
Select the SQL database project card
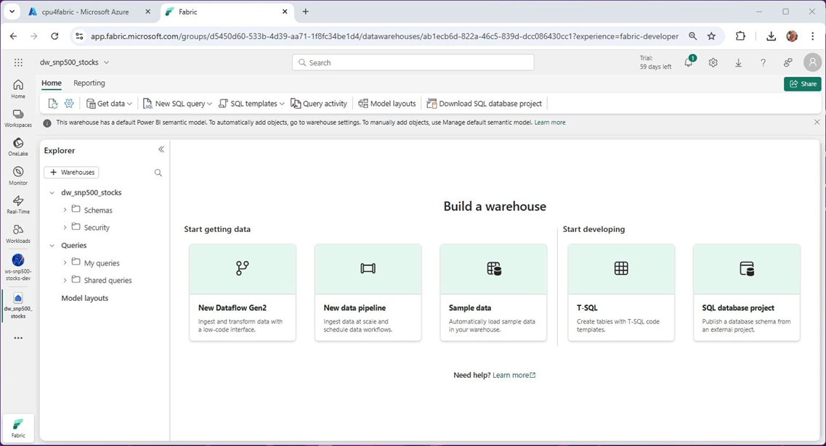(747, 292)
